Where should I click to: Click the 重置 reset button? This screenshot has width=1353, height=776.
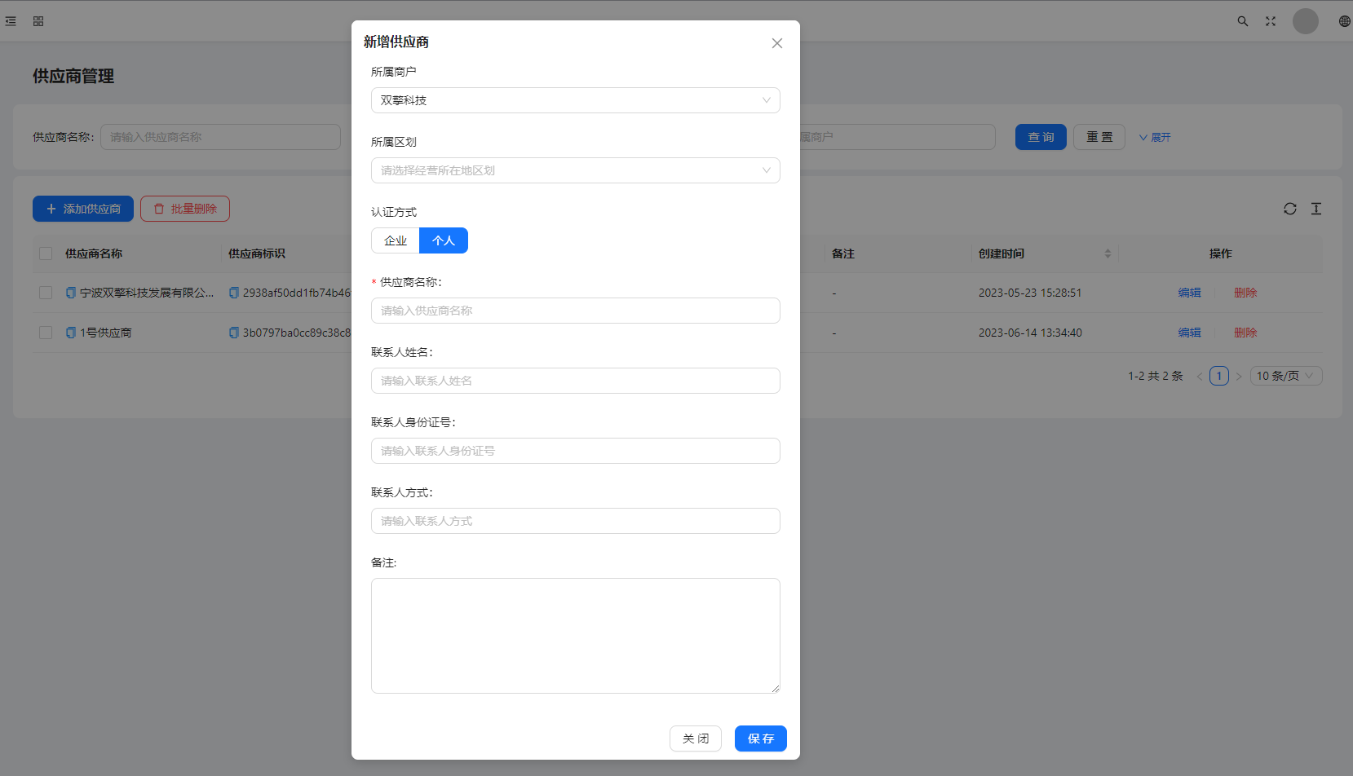pyautogui.click(x=1099, y=137)
